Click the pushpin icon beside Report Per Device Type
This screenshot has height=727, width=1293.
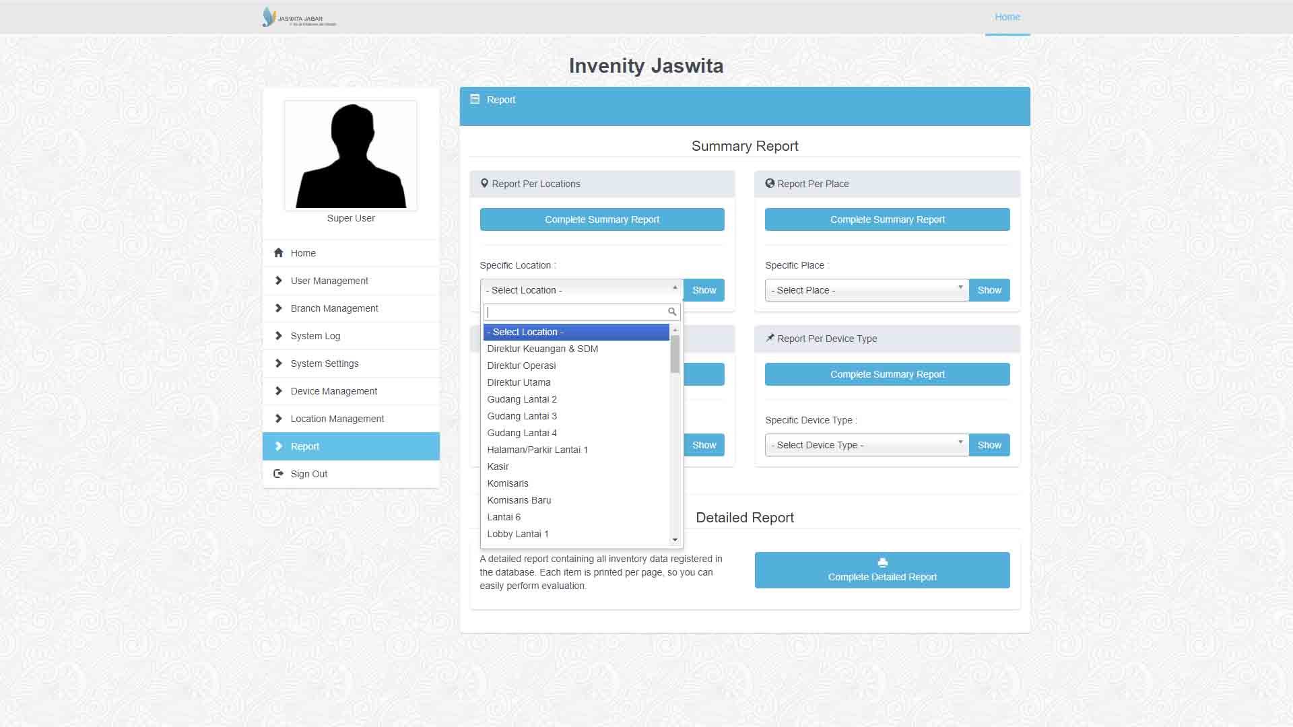[x=770, y=339]
